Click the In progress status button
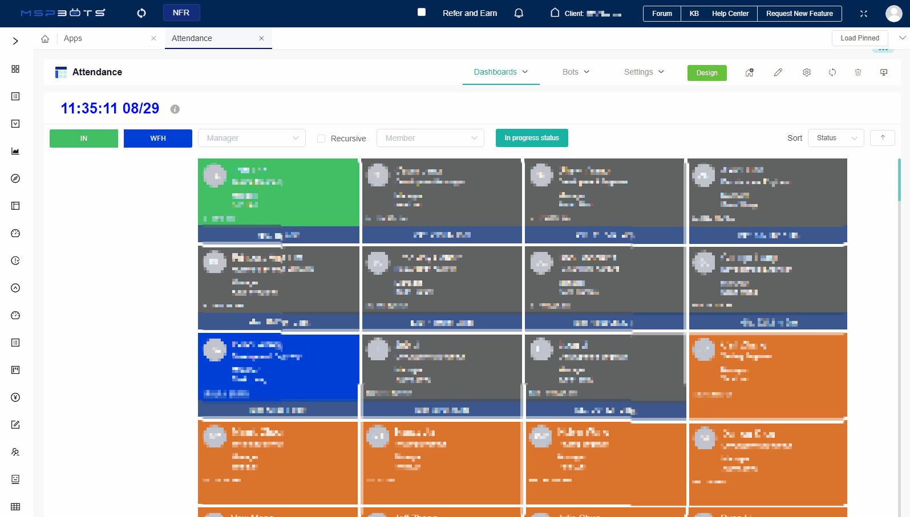Image resolution: width=910 pixels, height=517 pixels. [x=531, y=138]
